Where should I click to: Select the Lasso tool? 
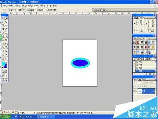pos(3,25)
